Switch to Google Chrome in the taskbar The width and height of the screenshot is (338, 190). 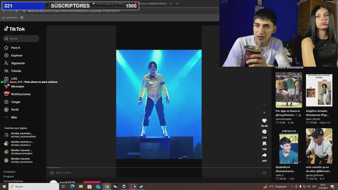click(107, 187)
